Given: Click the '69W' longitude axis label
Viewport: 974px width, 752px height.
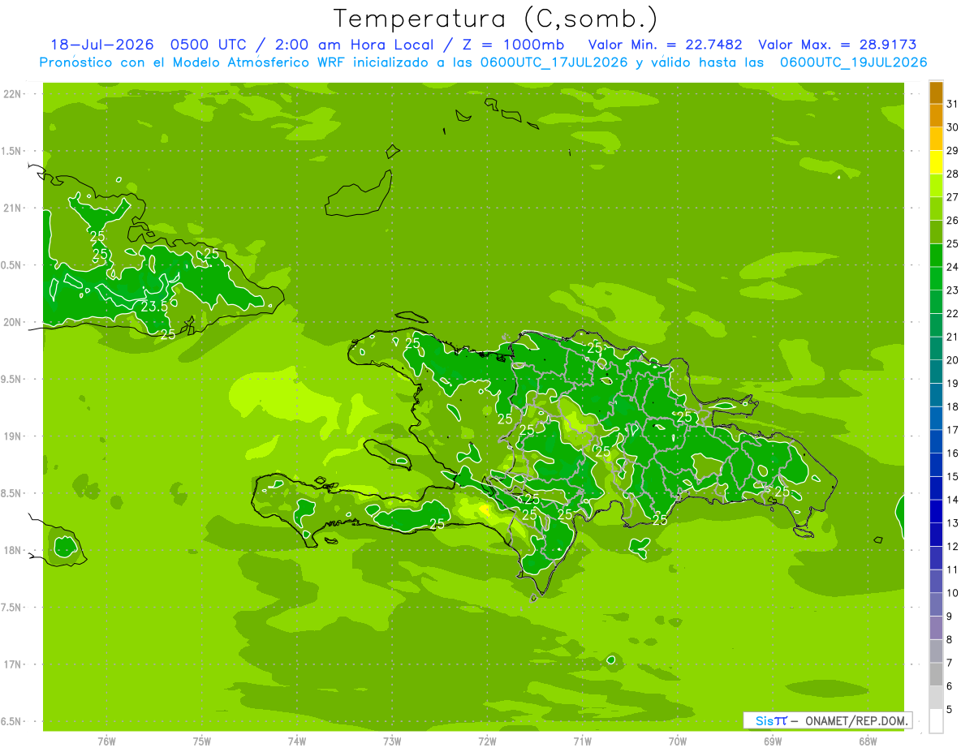Looking at the screenshot, I should tap(773, 741).
